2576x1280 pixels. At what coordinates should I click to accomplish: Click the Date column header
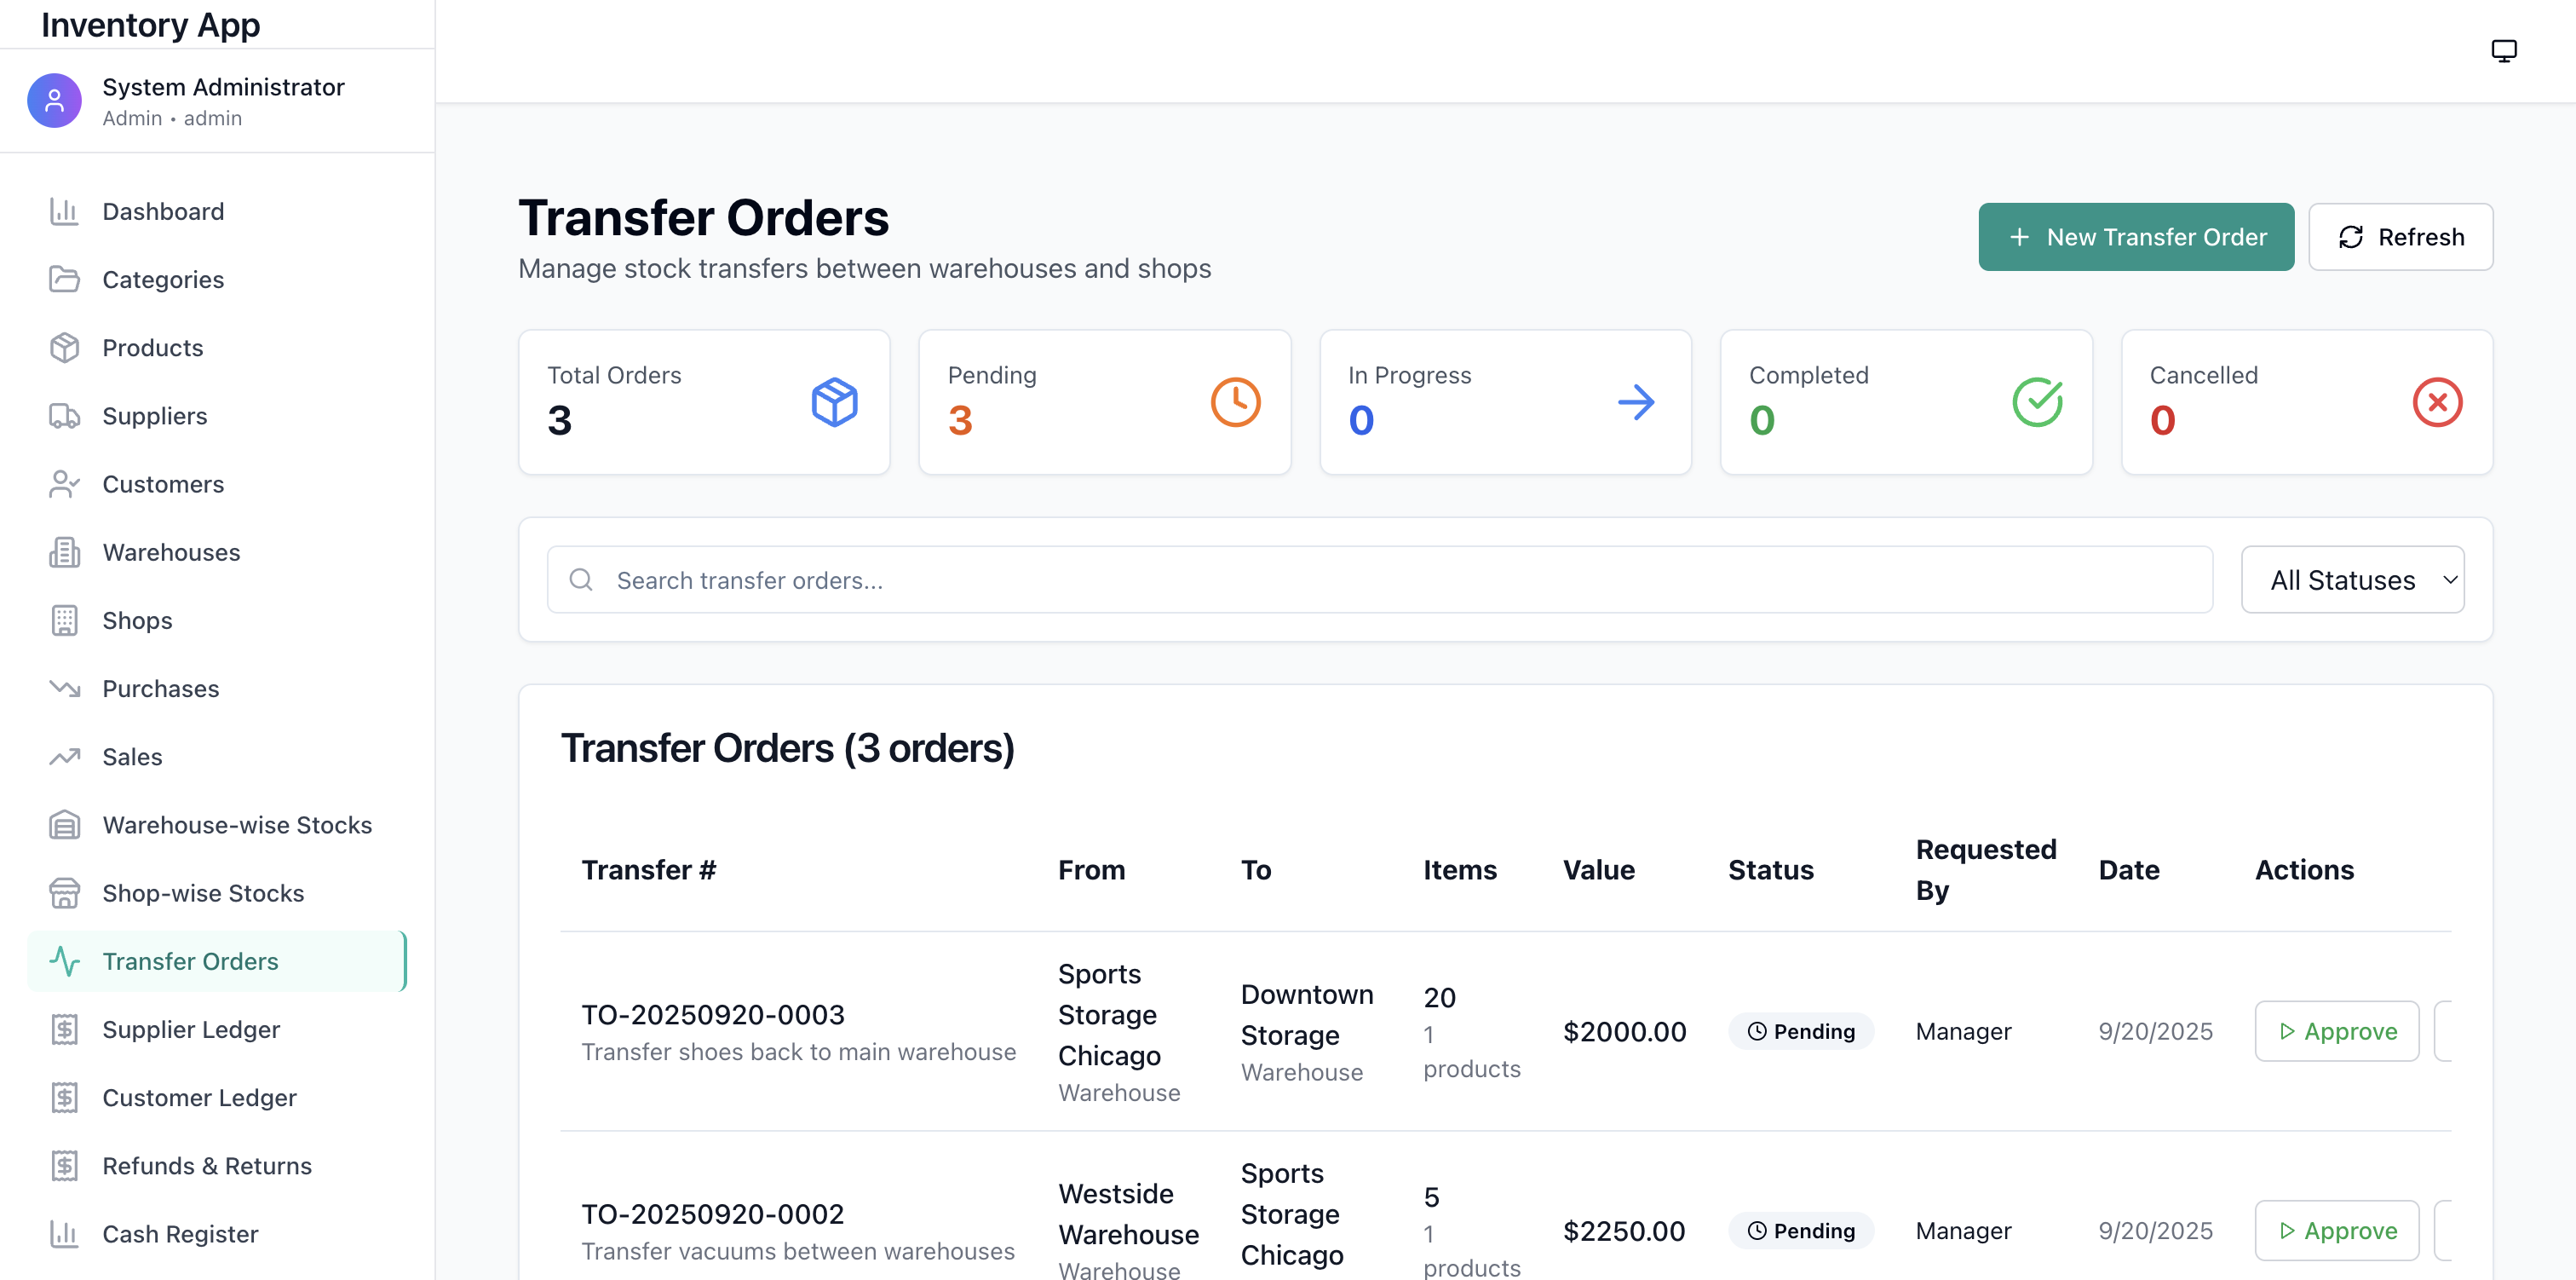(x=2128, y=868)
